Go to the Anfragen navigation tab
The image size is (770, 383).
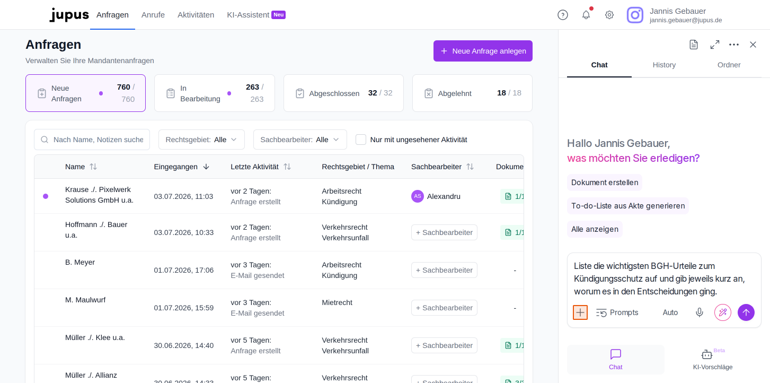pos(112,15)
